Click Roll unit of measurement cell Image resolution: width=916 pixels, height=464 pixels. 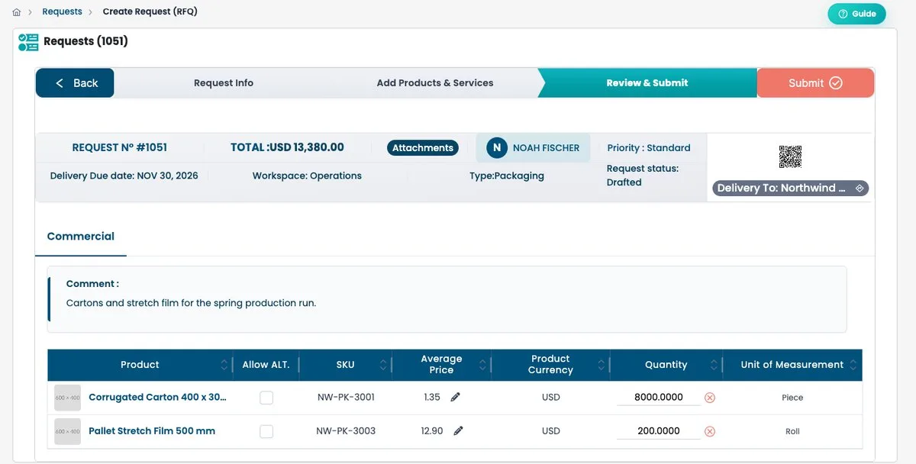pyautogui.click(x=792, y=431)
